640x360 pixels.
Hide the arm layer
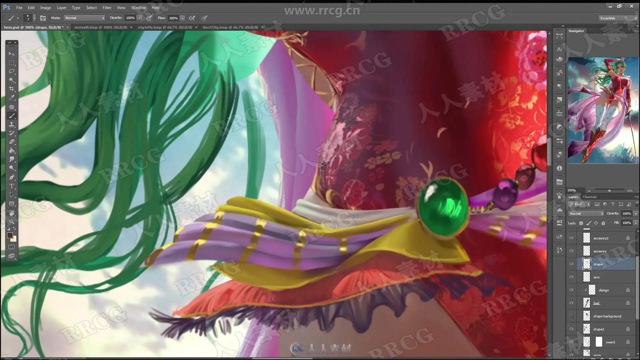(571, 277)
